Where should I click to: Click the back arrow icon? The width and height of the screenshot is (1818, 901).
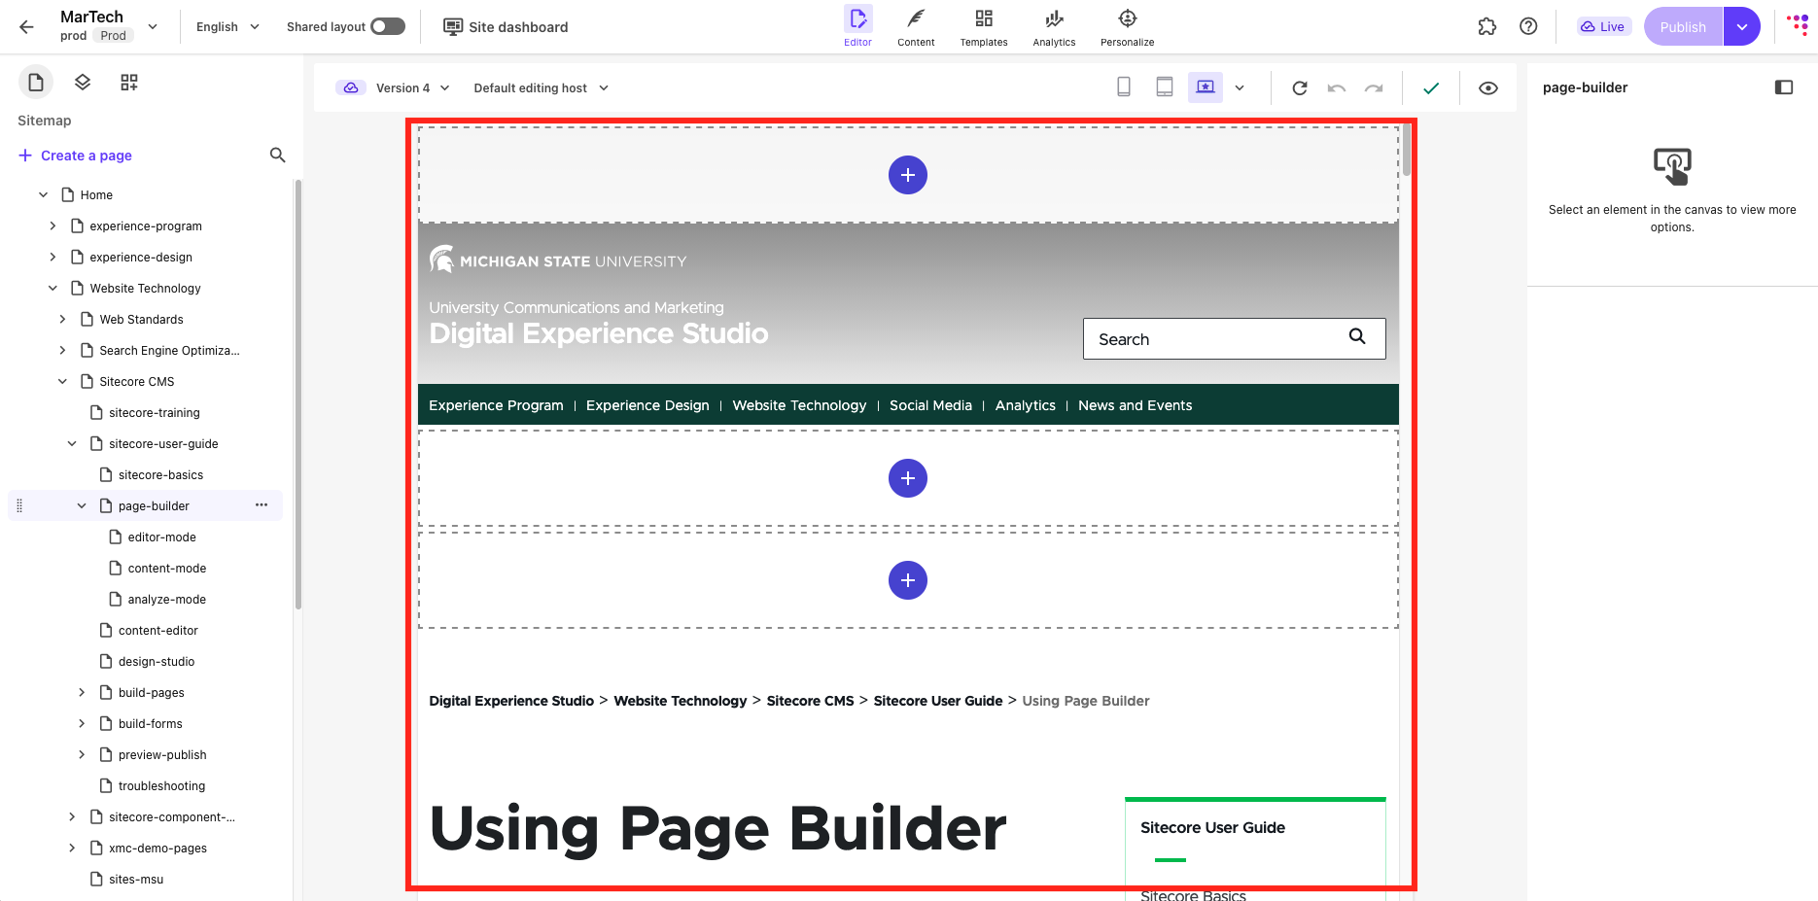pos(26,27)
